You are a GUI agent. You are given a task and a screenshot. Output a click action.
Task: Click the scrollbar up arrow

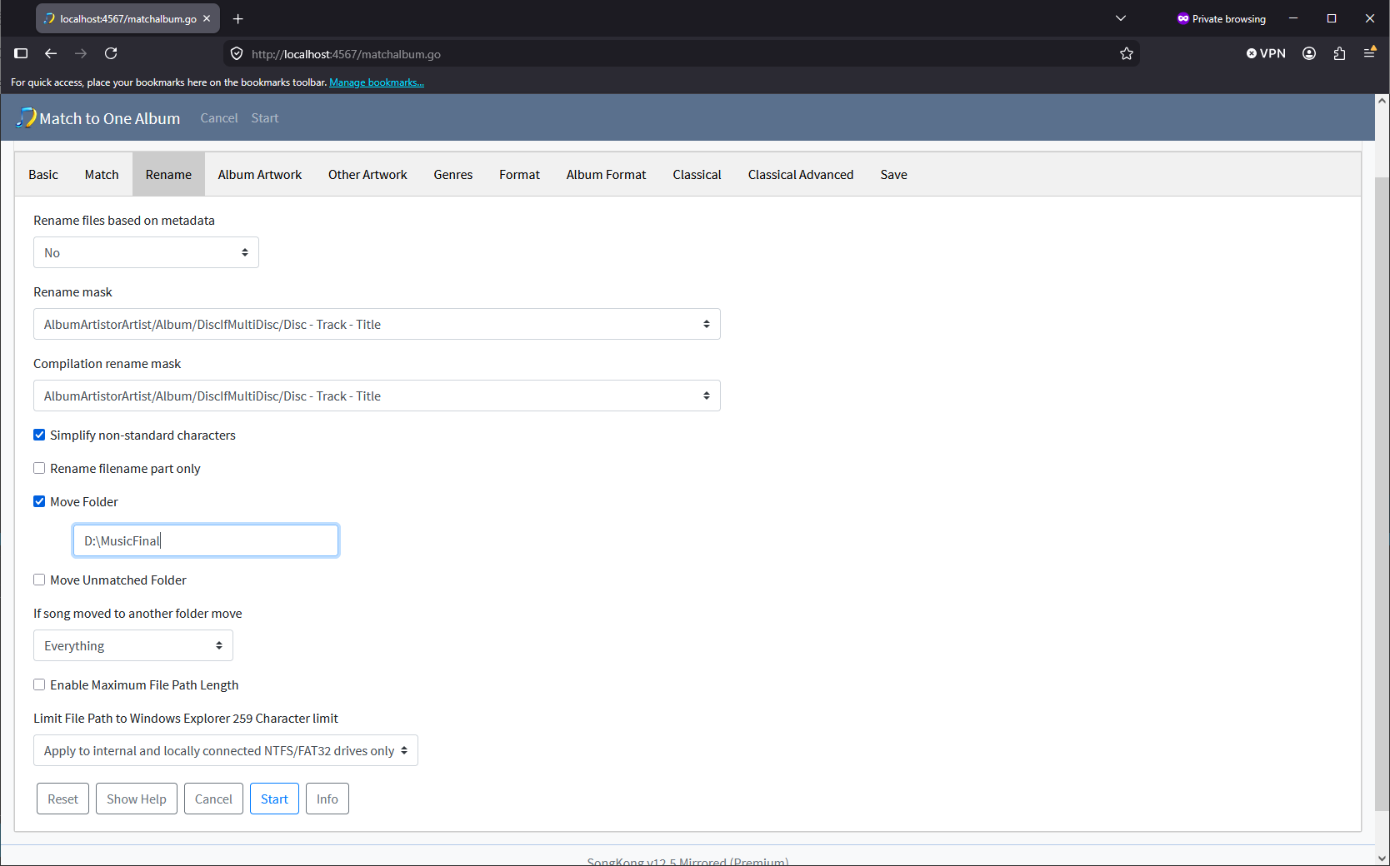pyautogui.click(x=1382, y=101)
